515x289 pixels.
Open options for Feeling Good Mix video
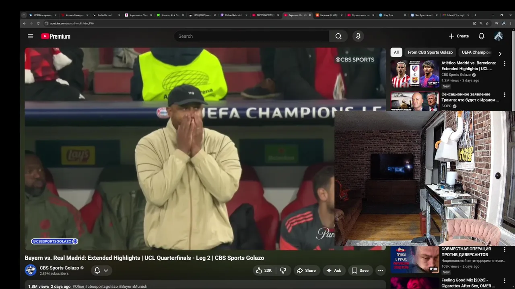click(x=505, y=281)
